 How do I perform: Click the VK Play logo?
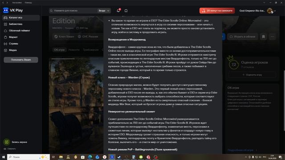click(13, 10)
